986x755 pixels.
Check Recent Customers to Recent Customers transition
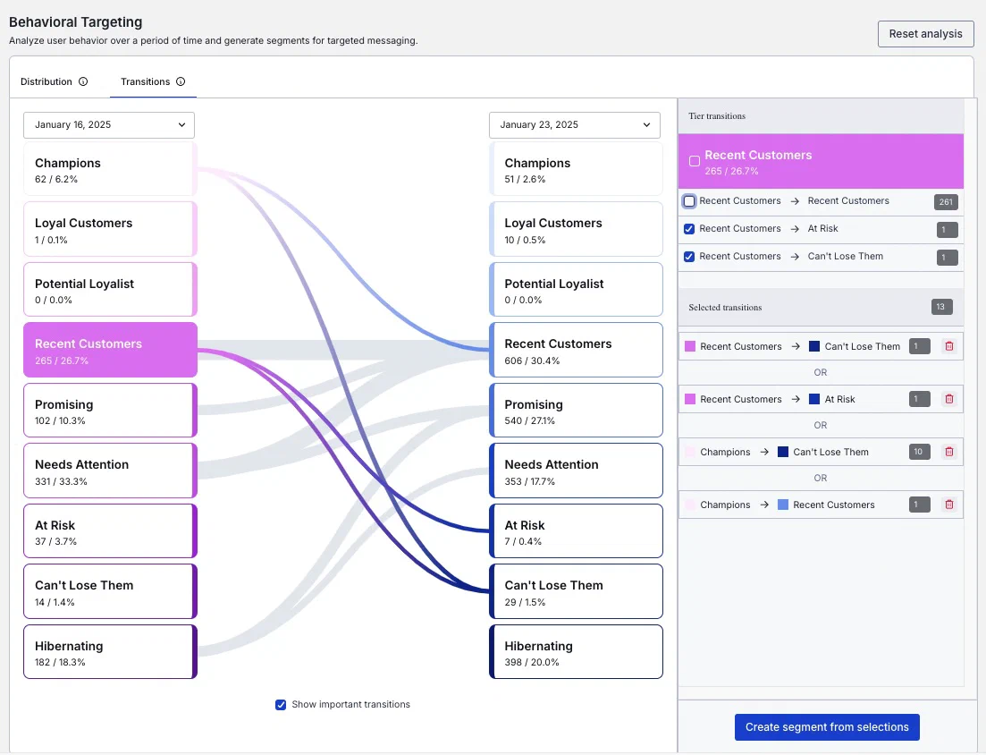(689, 201)
